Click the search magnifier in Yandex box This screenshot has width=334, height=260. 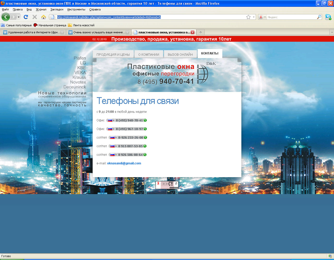click(319, 17)
